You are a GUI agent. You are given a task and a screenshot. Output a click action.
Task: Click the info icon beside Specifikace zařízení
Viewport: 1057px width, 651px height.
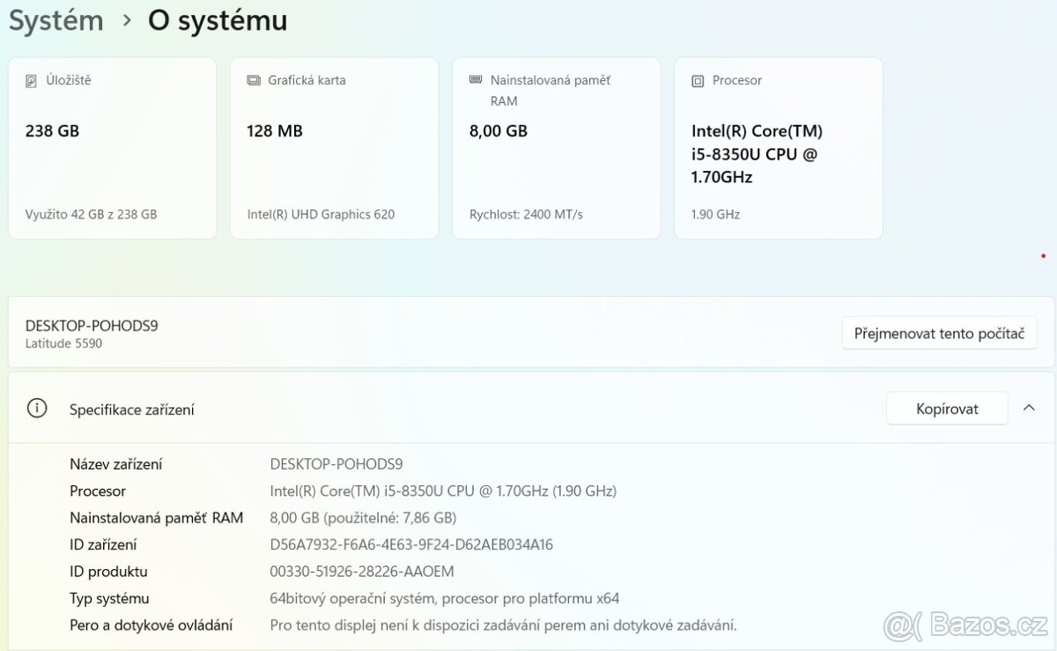[x=36, y=408]
